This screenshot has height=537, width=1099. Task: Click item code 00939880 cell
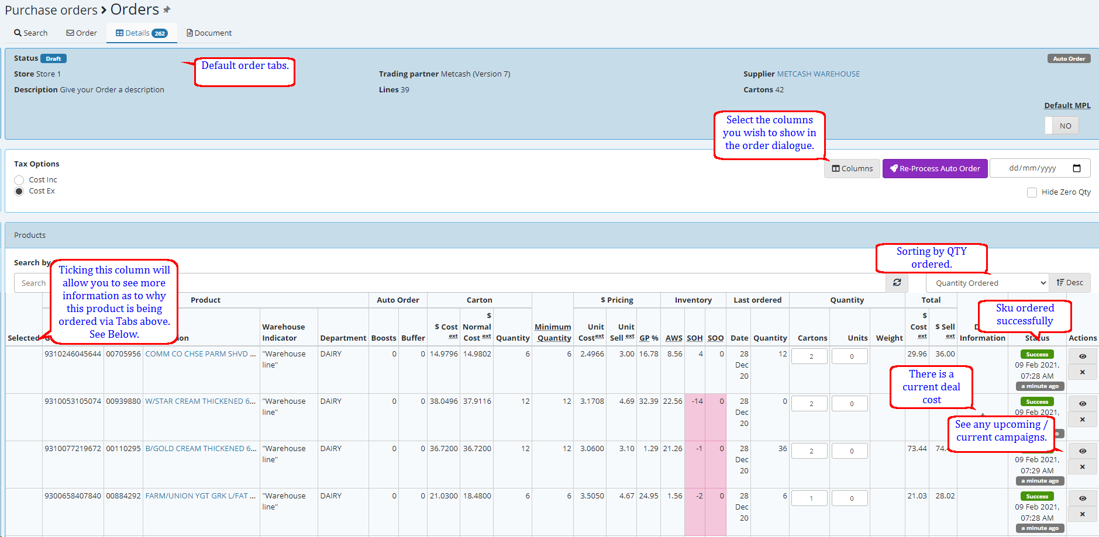(123, 401)
